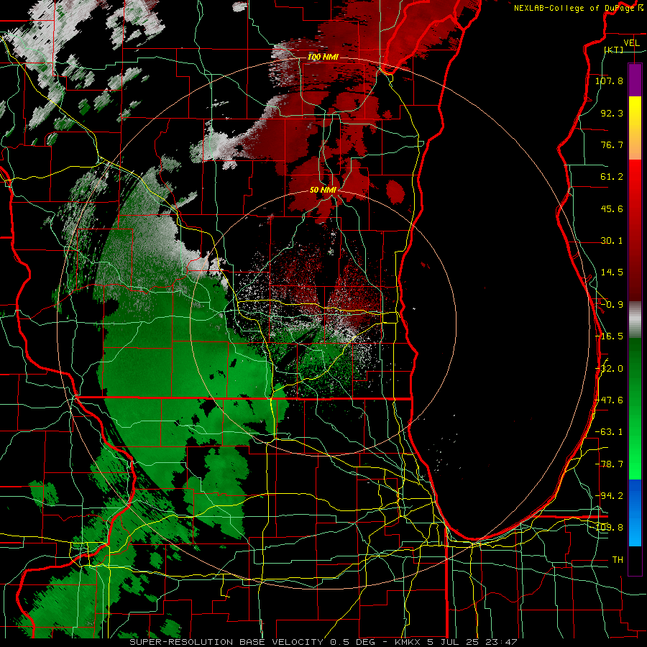
Task: Click the -63.1 scale value
Action: (609, 432)
